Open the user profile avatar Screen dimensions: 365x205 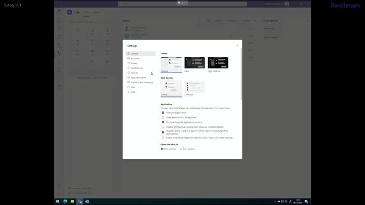click(x=287, y=4)
